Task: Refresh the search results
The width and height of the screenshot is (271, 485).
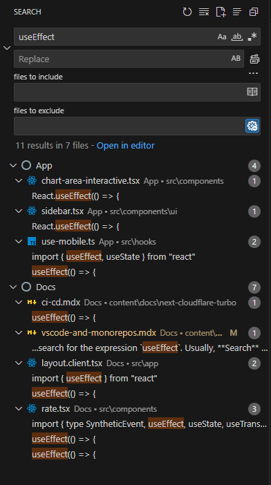Action: 187,12
